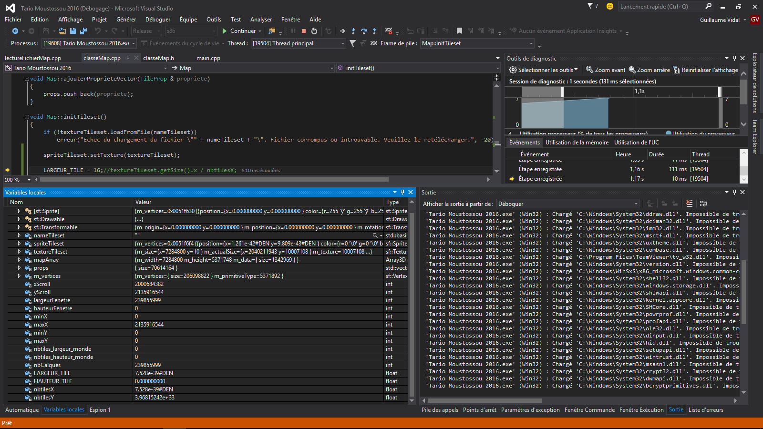This screenshot has width=763, height=429.
Task: Open the Team Explorer side tab
Action: coord(754,136)
